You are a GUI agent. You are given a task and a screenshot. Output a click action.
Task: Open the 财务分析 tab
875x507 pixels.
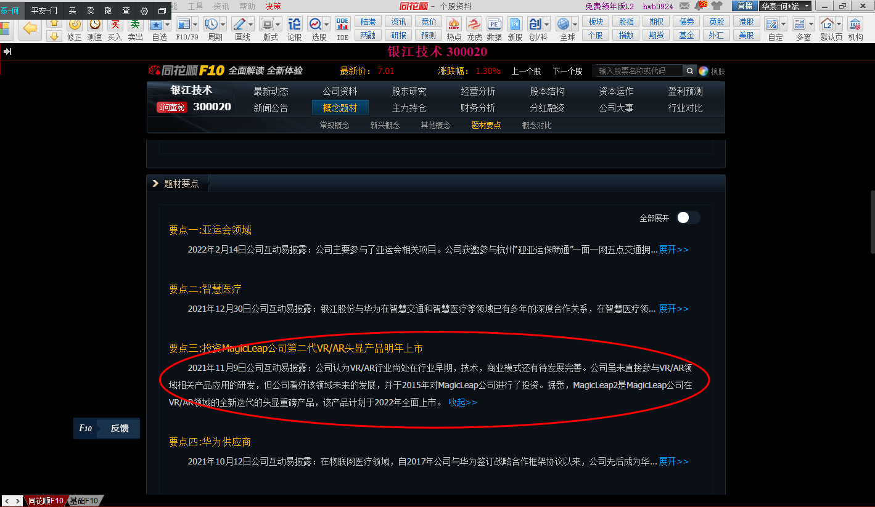pyautogui.click(x=478, y=108)
